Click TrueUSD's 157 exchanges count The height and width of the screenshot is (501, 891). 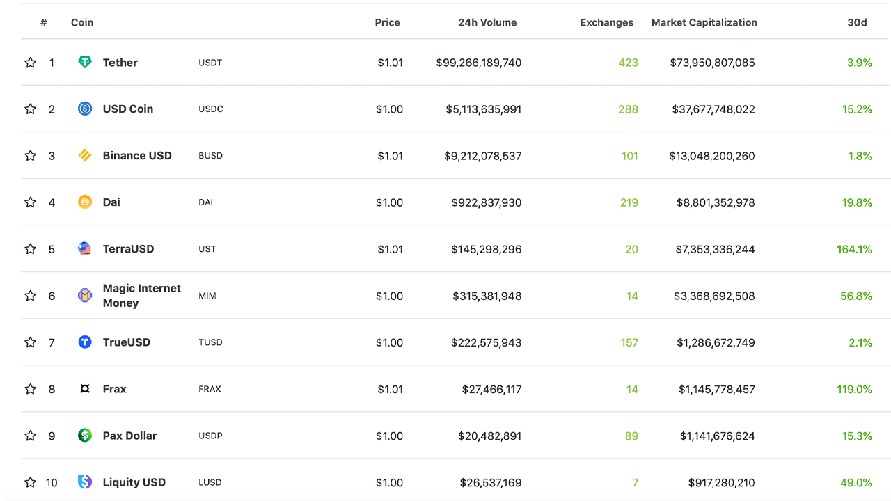coord(629,342)
